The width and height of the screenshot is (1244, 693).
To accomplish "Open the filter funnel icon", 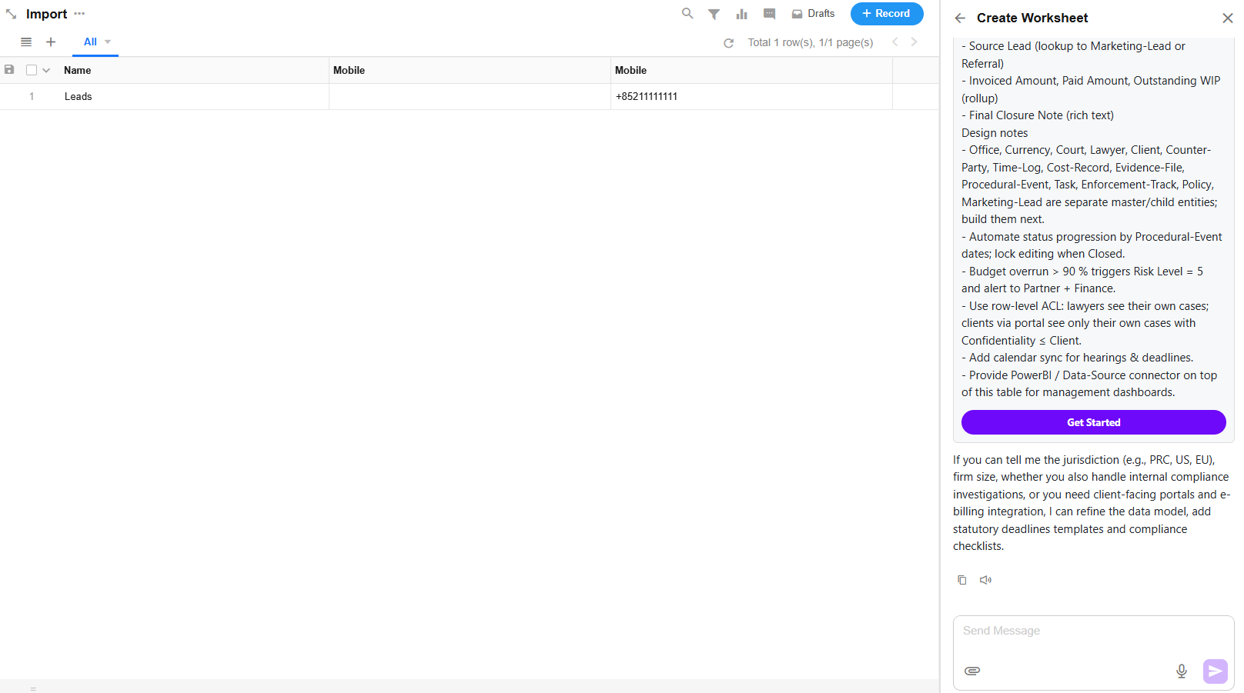I will [714, 14].
